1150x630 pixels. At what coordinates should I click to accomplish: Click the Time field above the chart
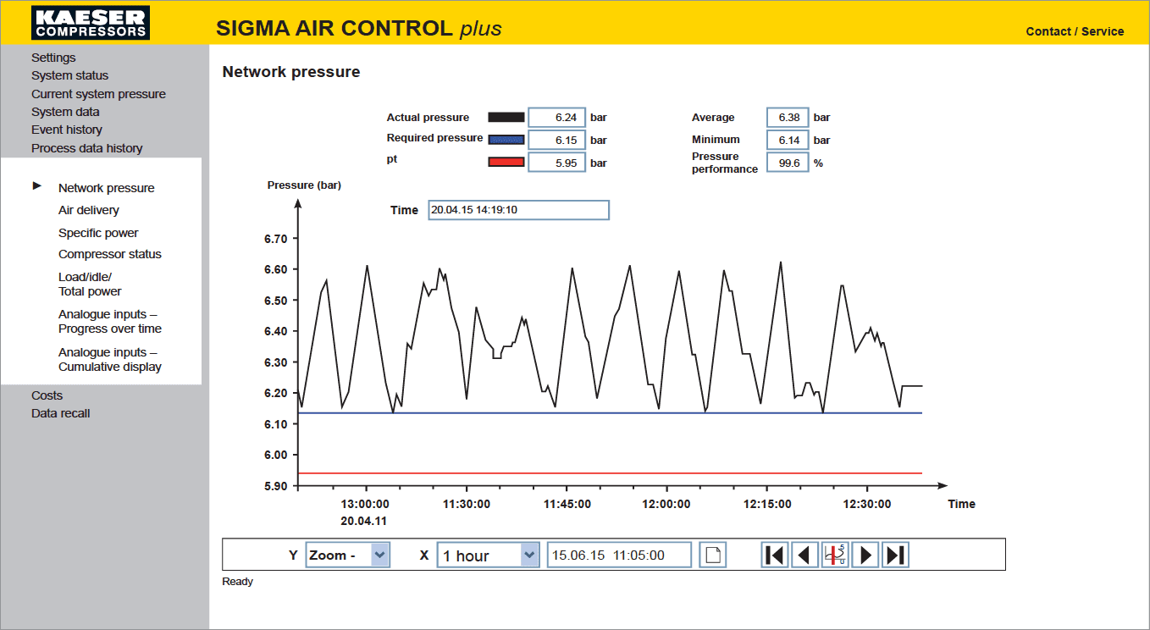click(518, 210)
